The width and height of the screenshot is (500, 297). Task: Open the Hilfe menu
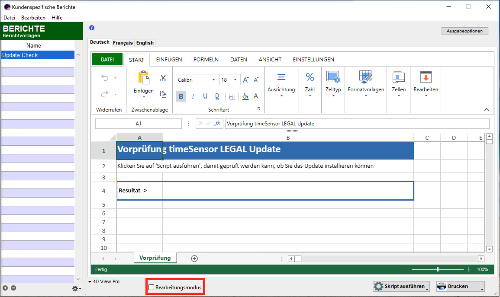pos(57,17)
